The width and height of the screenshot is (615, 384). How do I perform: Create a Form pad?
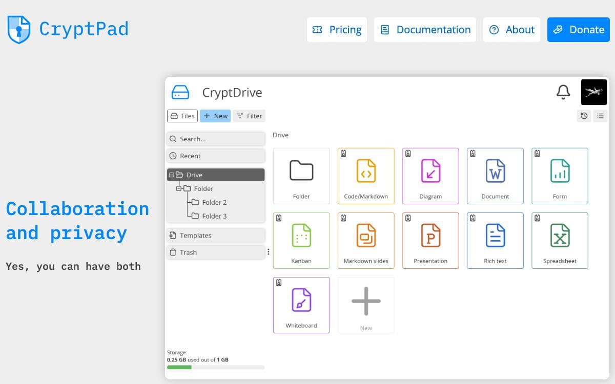coord(560,176)
